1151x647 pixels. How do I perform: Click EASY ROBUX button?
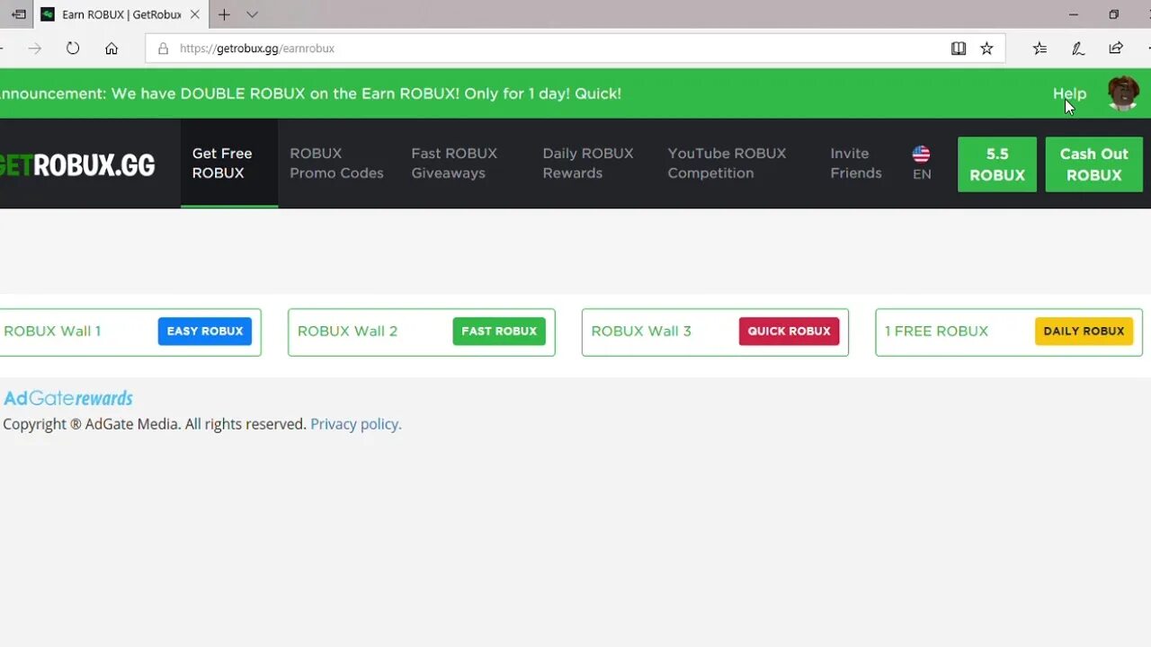point(205,332)
